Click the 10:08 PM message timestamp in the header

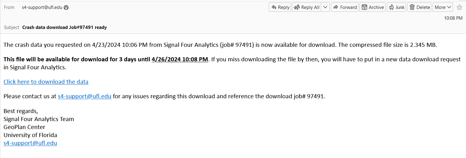pyautogui.click(x=453, y=18)
